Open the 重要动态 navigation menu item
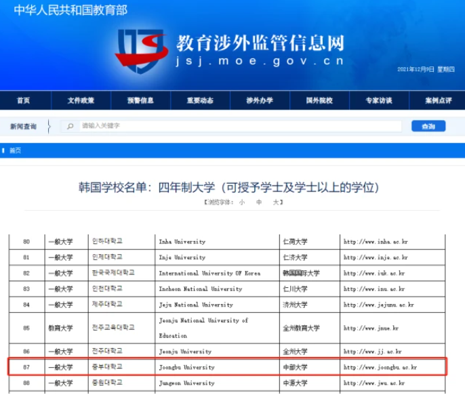The height and width of the screenshot is (397, 465). coord(200,100)
